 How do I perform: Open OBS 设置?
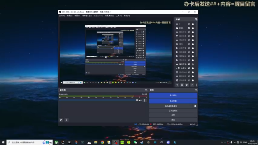[173, 115]
